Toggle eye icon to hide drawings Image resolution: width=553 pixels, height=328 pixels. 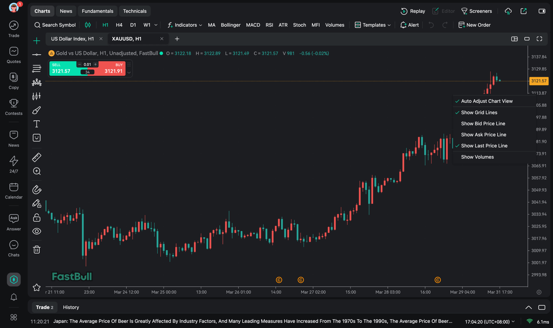click(37, 231)
